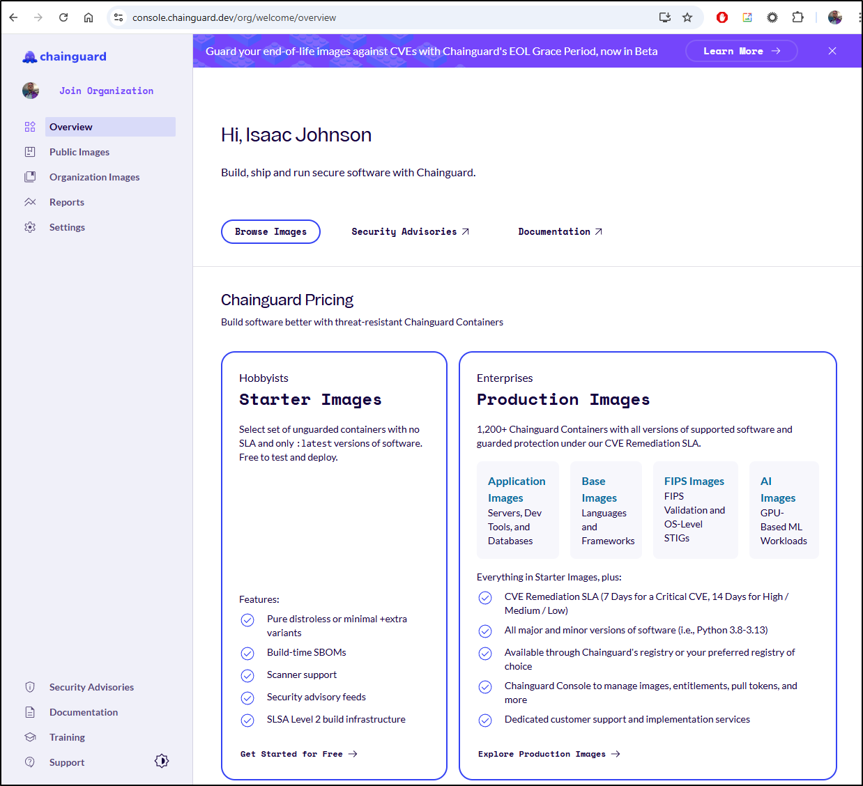This screenshot has height=786, width=863.
Task: Open Training in the sidebar
Action: (67, 737)
